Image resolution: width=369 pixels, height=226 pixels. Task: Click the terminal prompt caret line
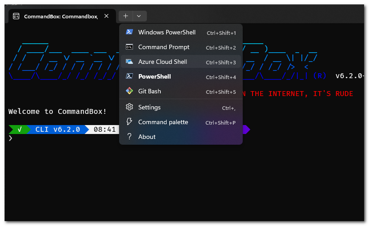pos(10,138)
